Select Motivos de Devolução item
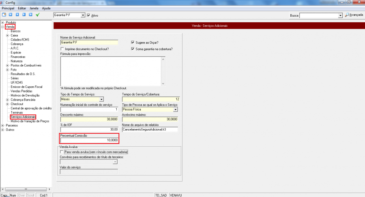 [x=25, y=95]
